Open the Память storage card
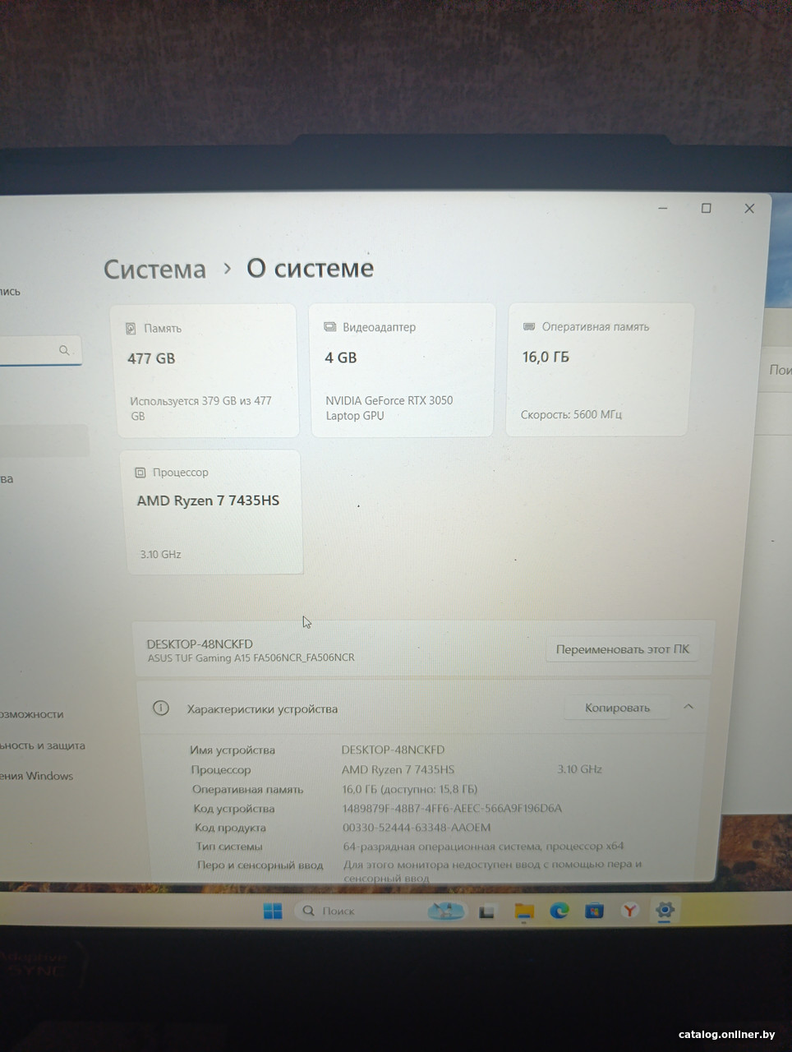This screenshot has height=1052, width=792. tap(204, 370)
